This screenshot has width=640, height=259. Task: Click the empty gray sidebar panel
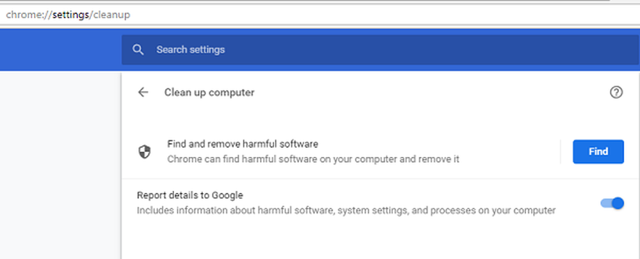click(x=60, y=165)
